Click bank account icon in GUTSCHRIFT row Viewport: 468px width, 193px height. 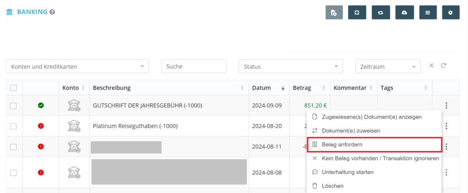click(x=74, y=105)
